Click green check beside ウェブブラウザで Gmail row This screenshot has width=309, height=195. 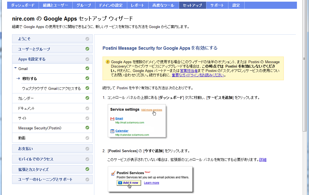pos(87,88)
